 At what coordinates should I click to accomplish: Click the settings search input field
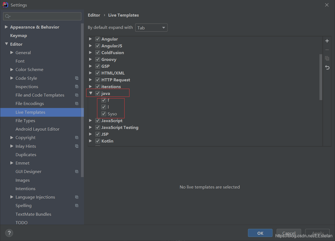coord(42,16)
